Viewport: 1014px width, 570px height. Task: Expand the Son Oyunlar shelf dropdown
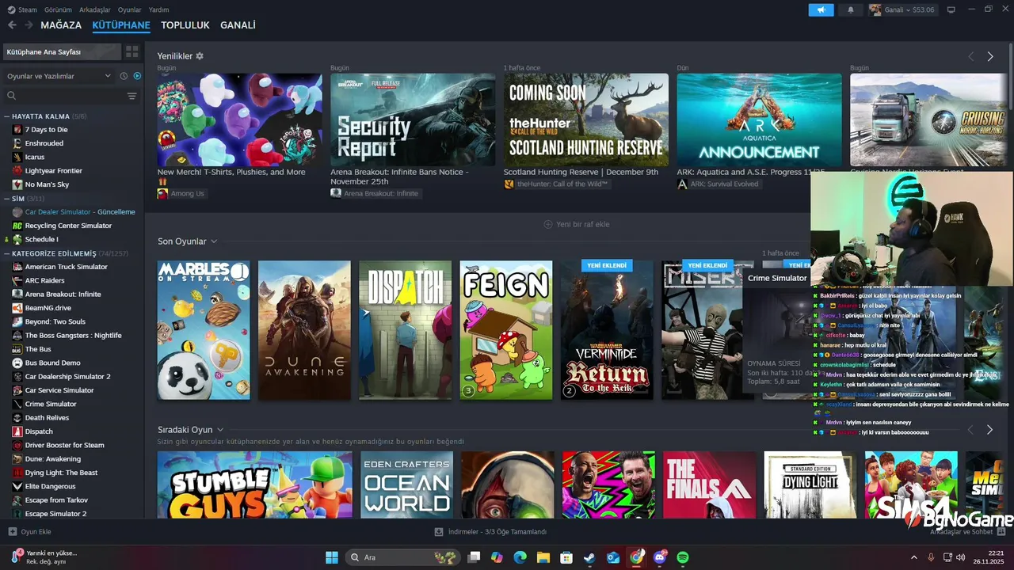pos(214,241)
